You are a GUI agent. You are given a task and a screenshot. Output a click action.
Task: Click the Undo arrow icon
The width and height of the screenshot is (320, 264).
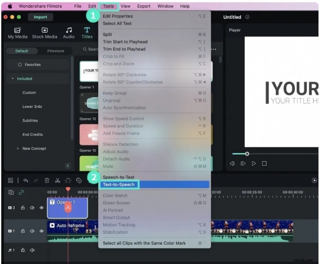[x=26, y=181]
